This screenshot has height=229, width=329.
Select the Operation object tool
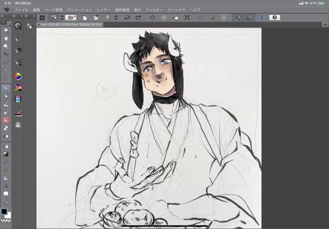point(6,46)
